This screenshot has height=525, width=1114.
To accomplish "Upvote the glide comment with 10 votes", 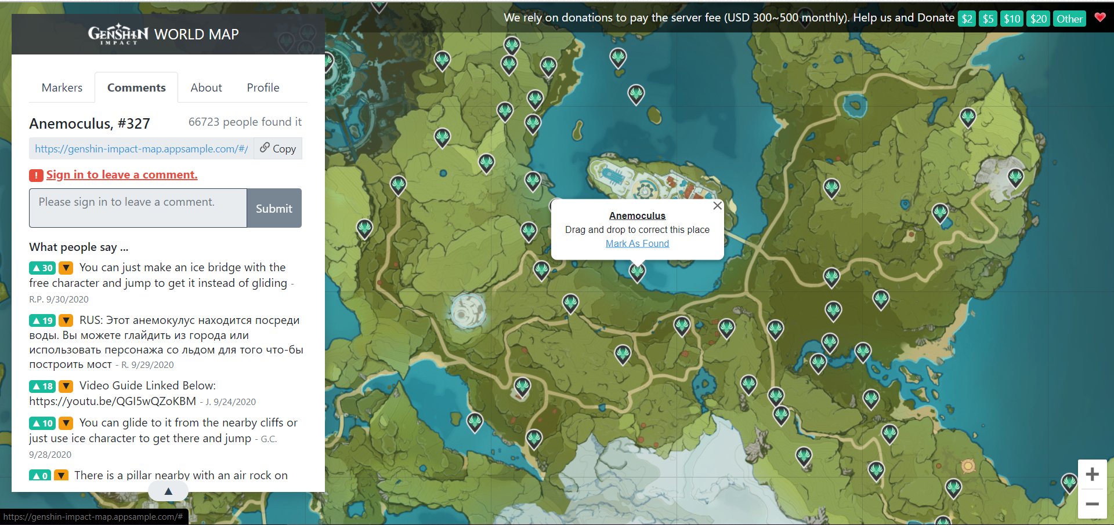I will (x=42, y=423).
